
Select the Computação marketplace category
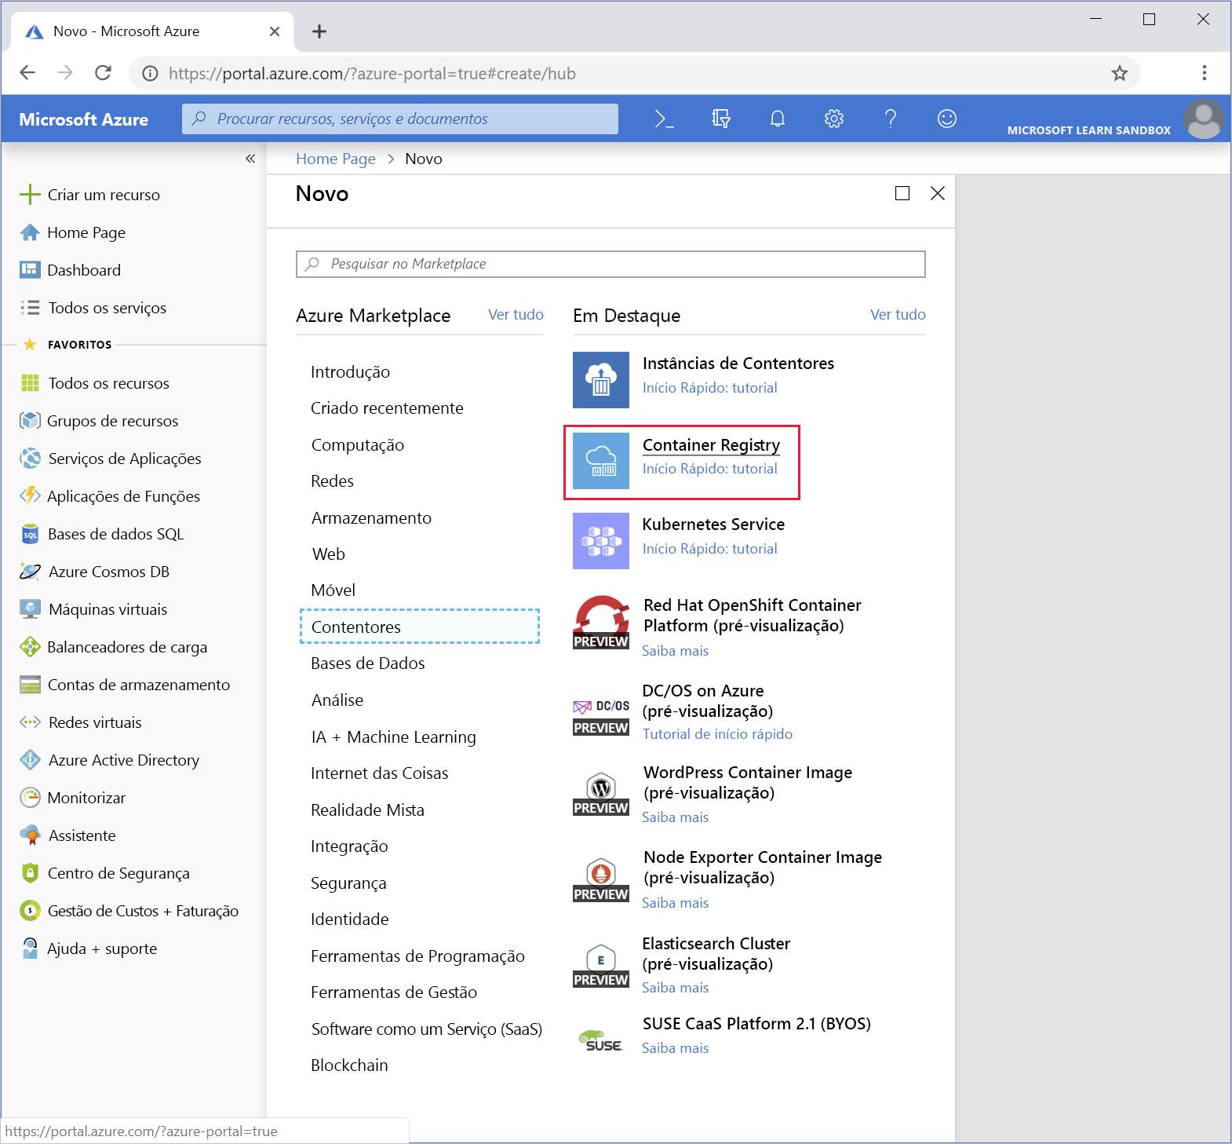point(358,445)
